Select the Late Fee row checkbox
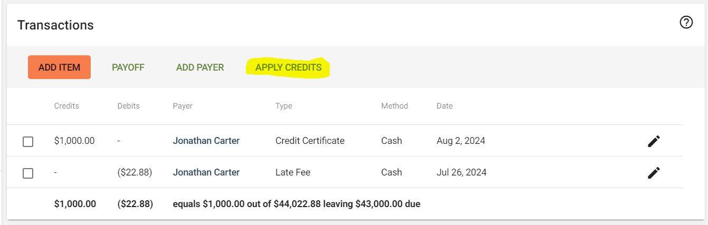The height and width of the screenshot is (225, 708). [28, 173]
